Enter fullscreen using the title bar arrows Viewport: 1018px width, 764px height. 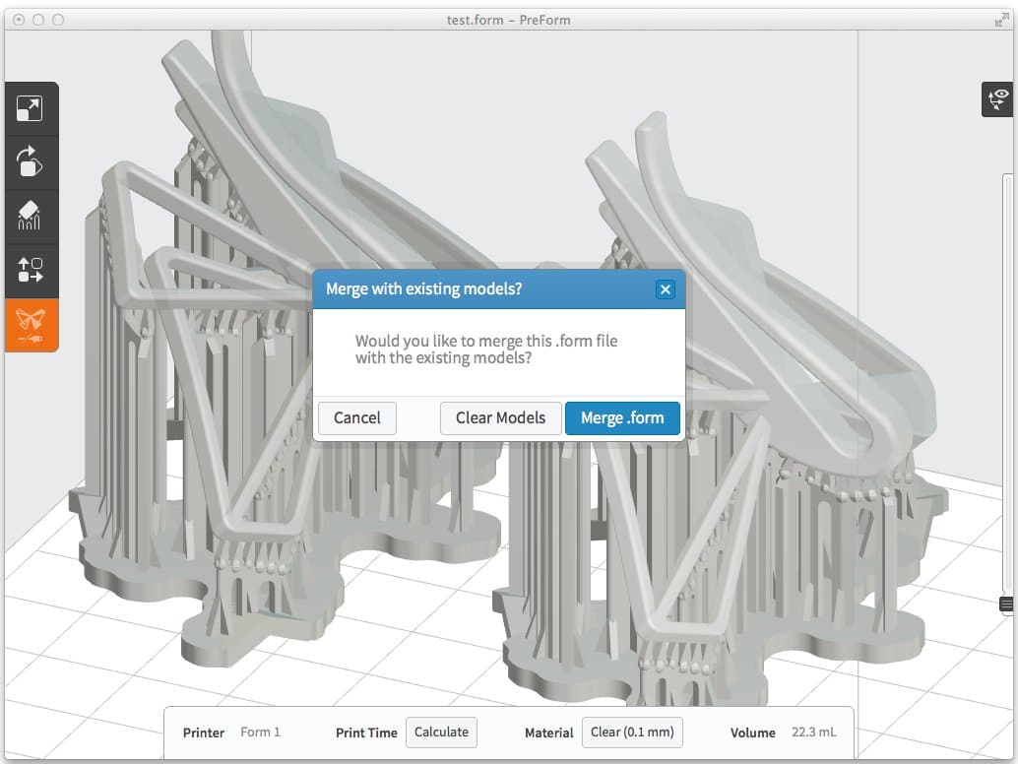pos(1002,20)
